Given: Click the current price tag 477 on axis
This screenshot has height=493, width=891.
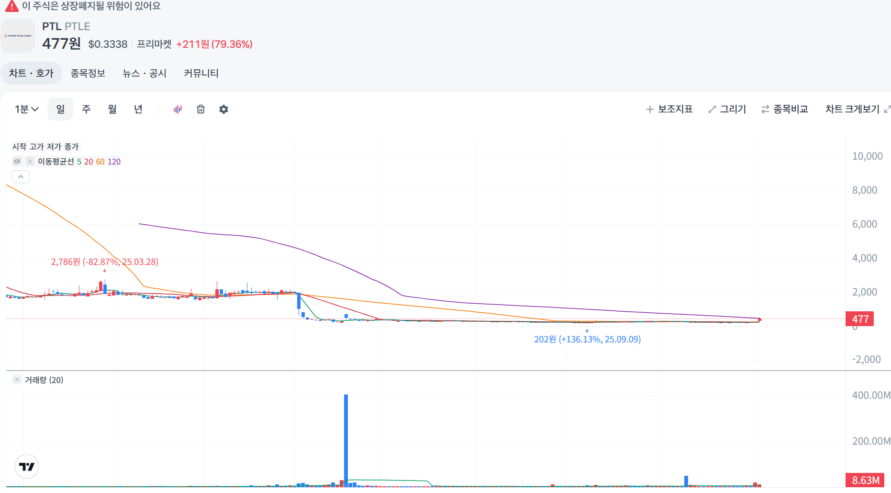Looking at the screenshot, I should pyautogui.click(x=860, y=319).
